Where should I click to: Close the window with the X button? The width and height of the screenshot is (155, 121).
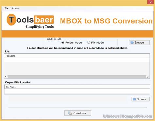pyautogui.click(x=151, y=2)
